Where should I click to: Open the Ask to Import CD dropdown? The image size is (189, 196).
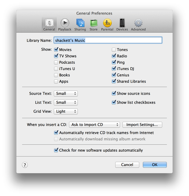(x=94, y=125)
